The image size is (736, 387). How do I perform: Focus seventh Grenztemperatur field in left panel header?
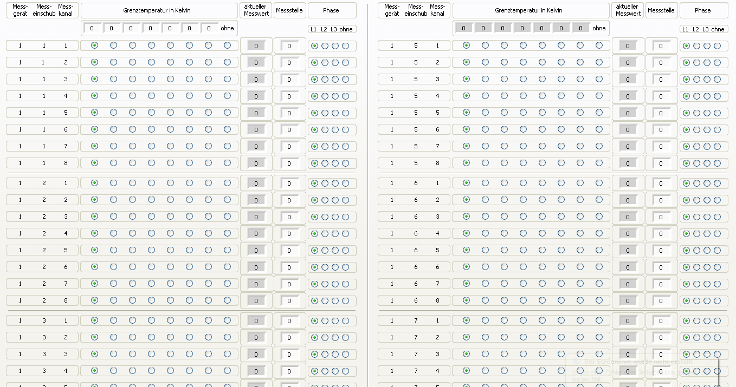tap(209, 28)
